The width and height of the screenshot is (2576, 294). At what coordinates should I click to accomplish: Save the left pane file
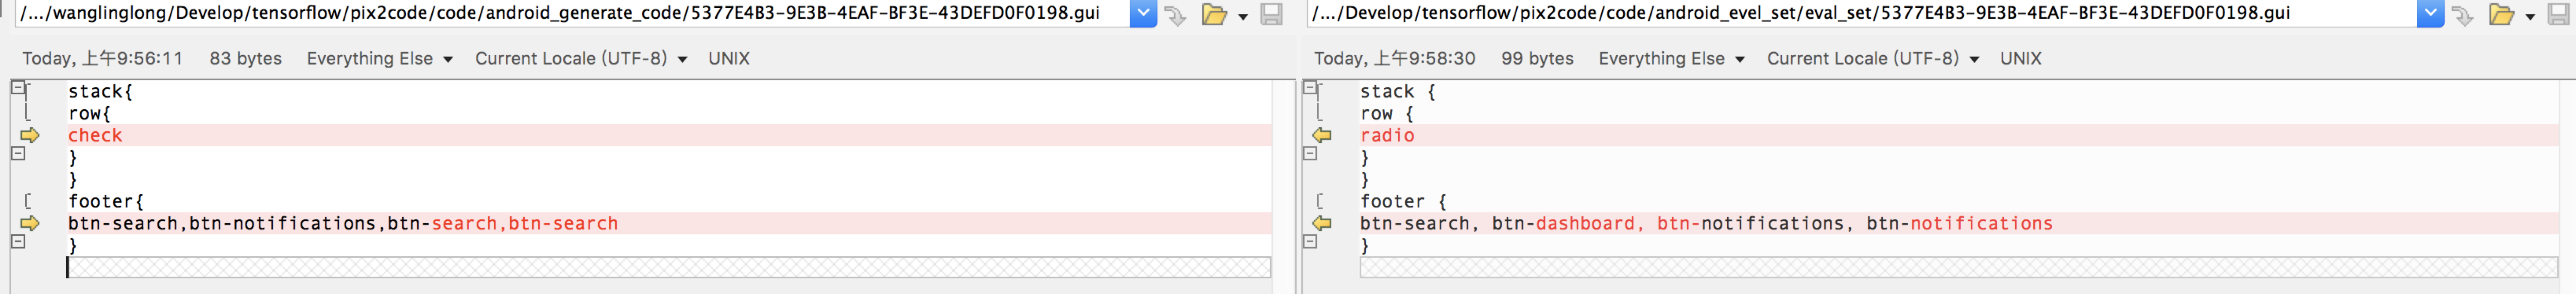tap(1271, 15)
